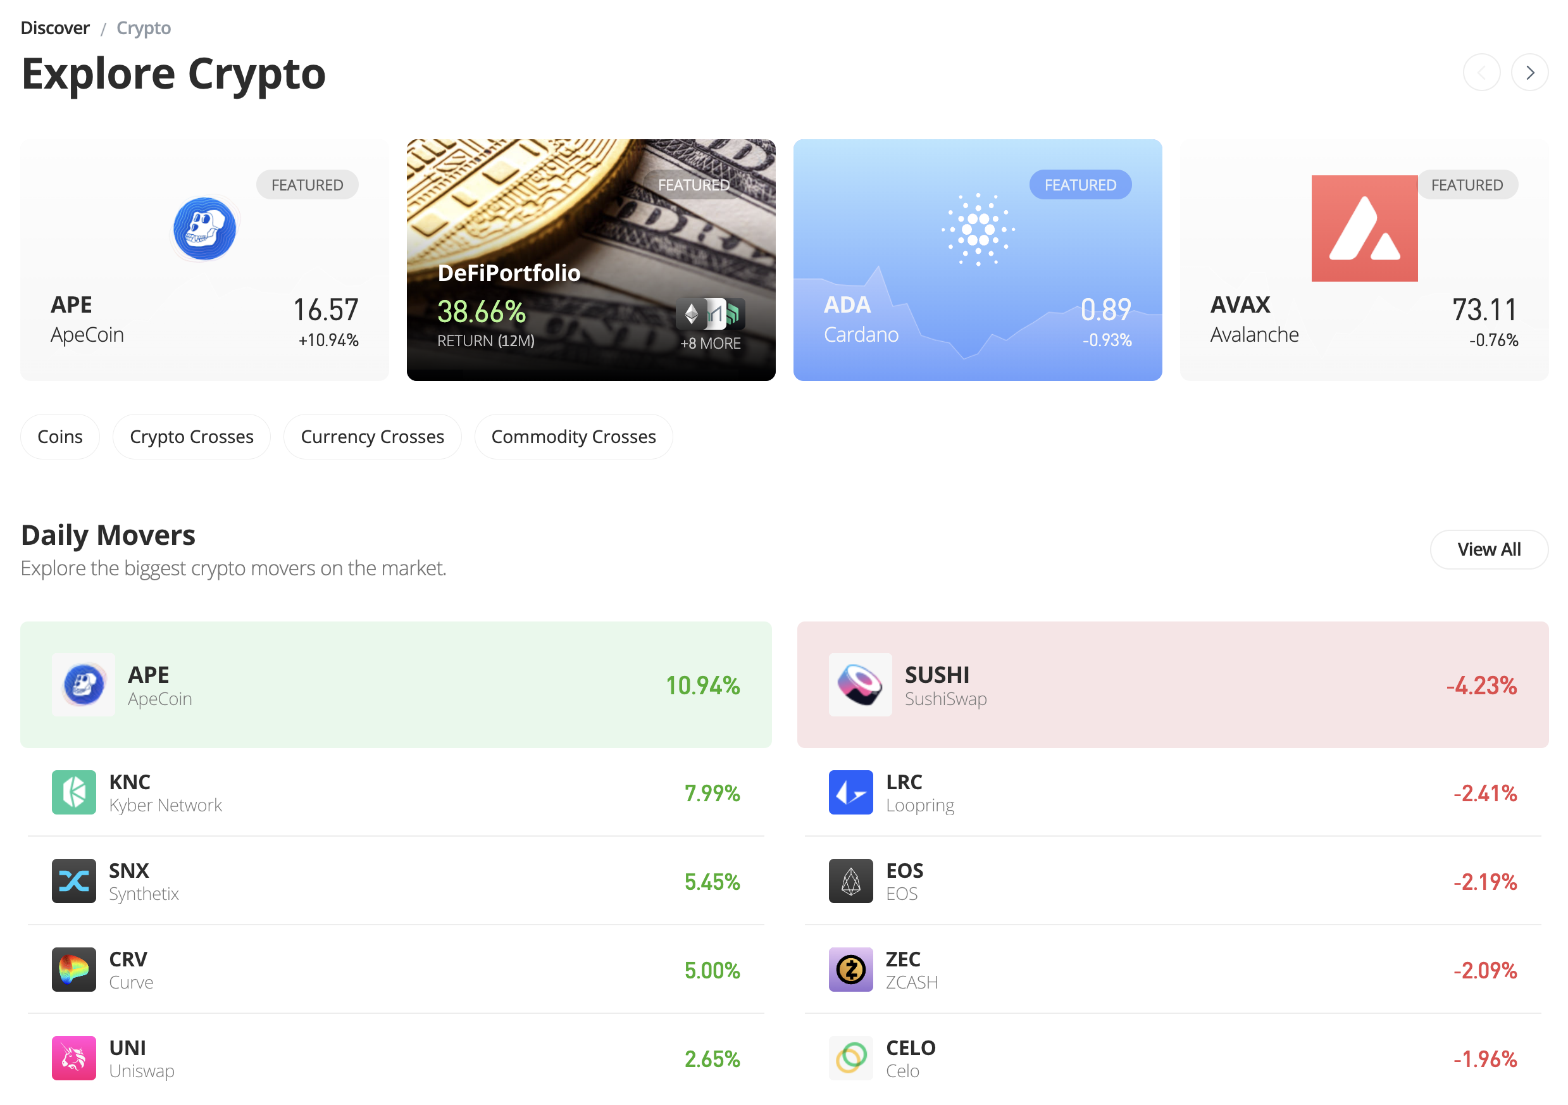Image resolution: width=1568 pixels, height=1105 pixels.
Task: Select the Coins filter tab
Action: (x=60, y=437)
